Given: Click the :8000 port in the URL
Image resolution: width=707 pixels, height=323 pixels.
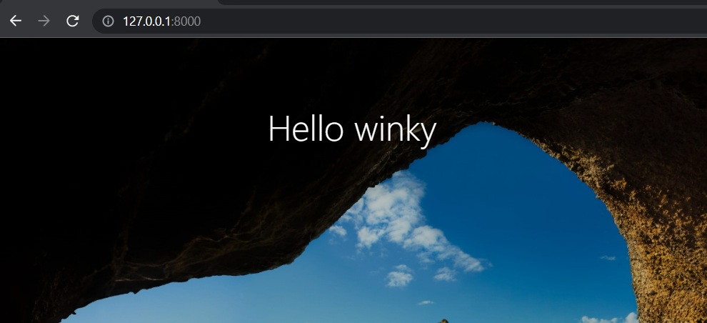Looking at the screenshot, I should pyautogui.click(x=187, y=21).
